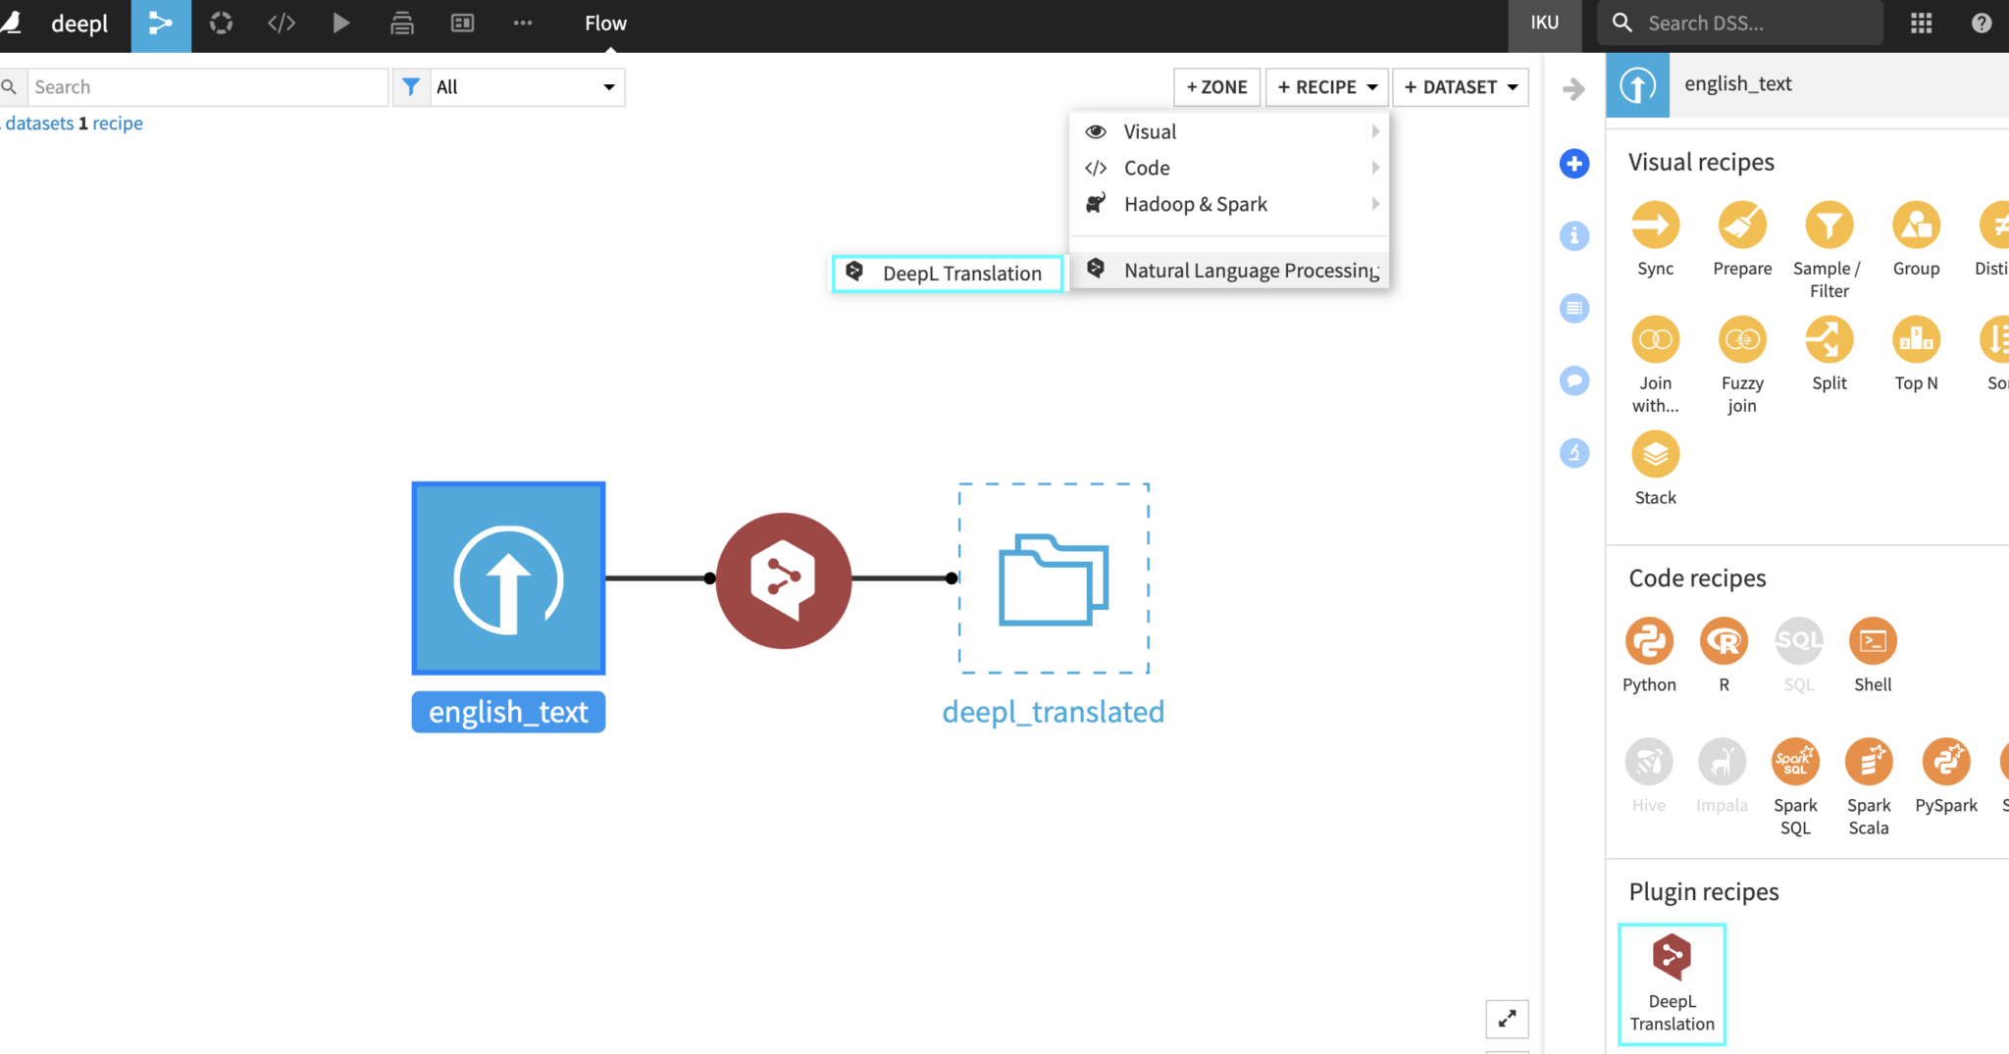
Task: Open the Visual submenu in recipe menu
Action: 1150,130
